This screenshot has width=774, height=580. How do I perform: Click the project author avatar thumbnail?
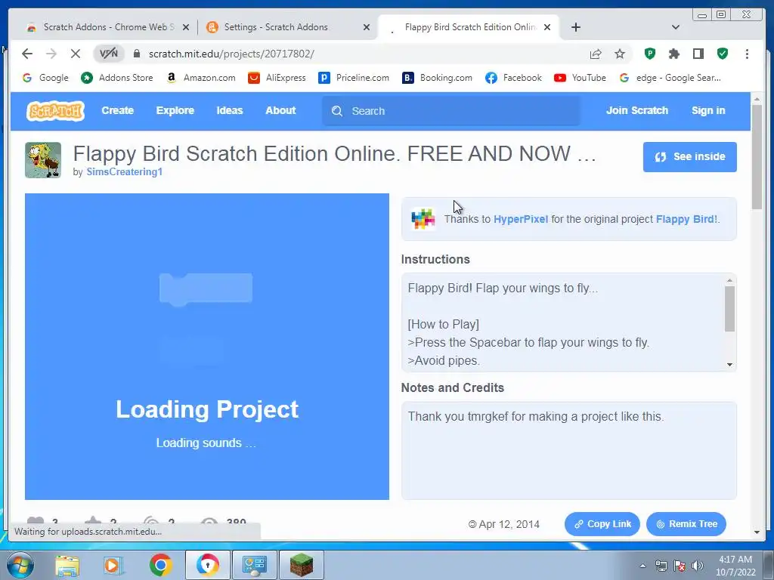tap(43, 160)
